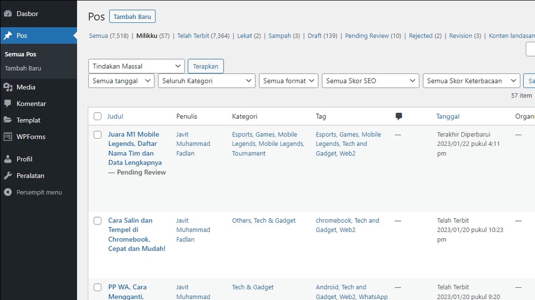This screenshot has height=300, width=535.
Task: Show Milikku (57) posts filter
Action: 153,36
